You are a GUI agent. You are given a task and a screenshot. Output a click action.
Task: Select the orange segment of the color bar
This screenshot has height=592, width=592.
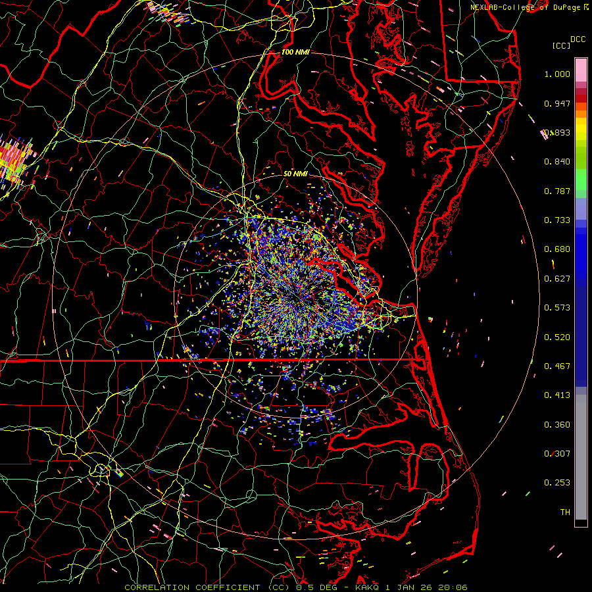point(581,111)
